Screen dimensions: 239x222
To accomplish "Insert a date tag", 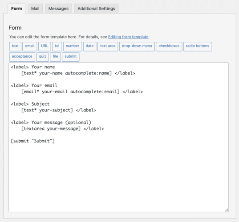I will (x=89, y=46).
